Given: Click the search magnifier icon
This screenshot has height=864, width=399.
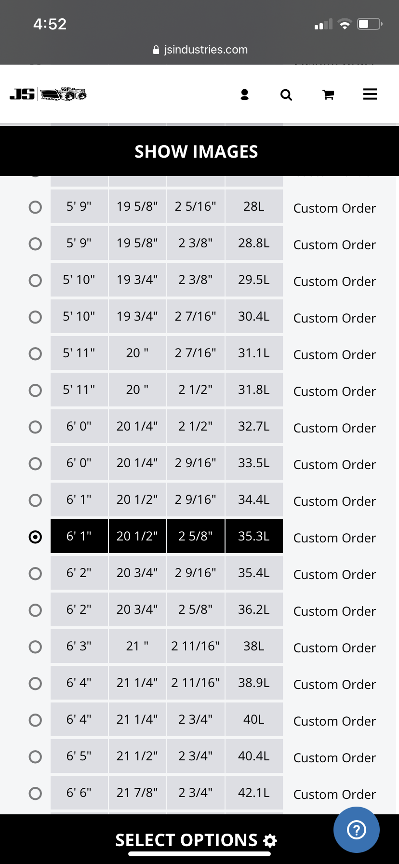Looking at the screenshot, I should 286,95.
